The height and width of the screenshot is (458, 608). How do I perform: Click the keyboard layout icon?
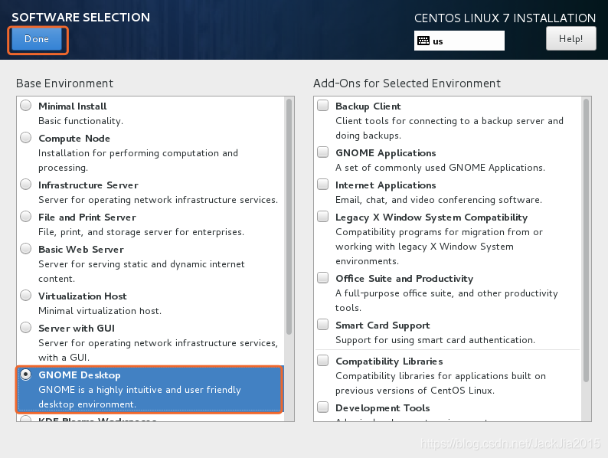(423, 41)
